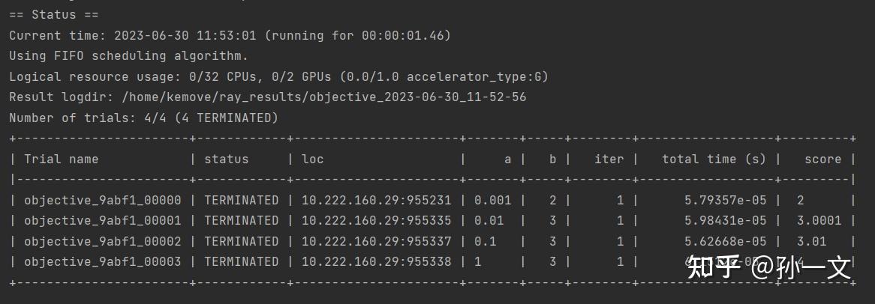Click trial name objective_9abf1_00000
The height and width of the screenshot is (304, 875).
pyautogui.click(x=103, y=201)
